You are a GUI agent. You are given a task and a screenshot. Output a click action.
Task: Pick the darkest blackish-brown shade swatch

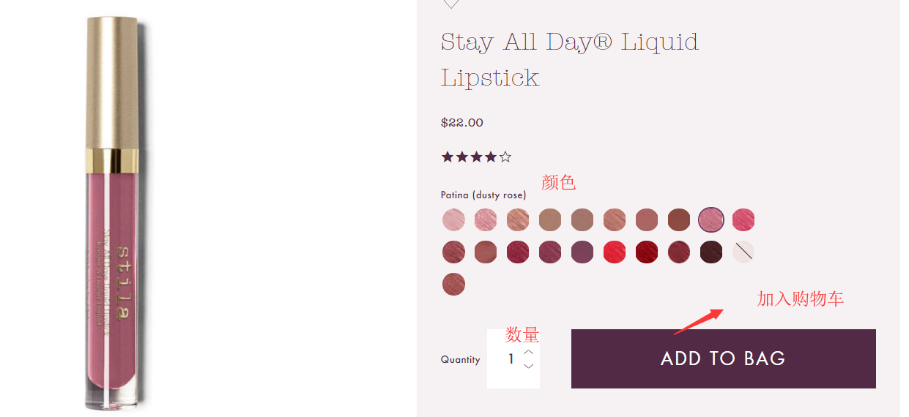(x=711, y=252)
